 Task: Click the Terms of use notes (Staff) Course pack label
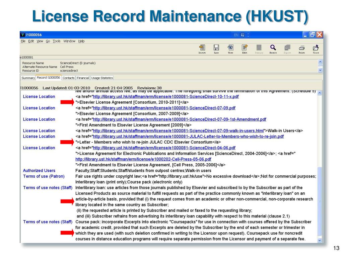click(x=48, y=222)
